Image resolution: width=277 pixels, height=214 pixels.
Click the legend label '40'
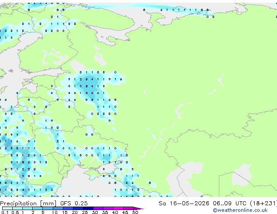point(115,212)
